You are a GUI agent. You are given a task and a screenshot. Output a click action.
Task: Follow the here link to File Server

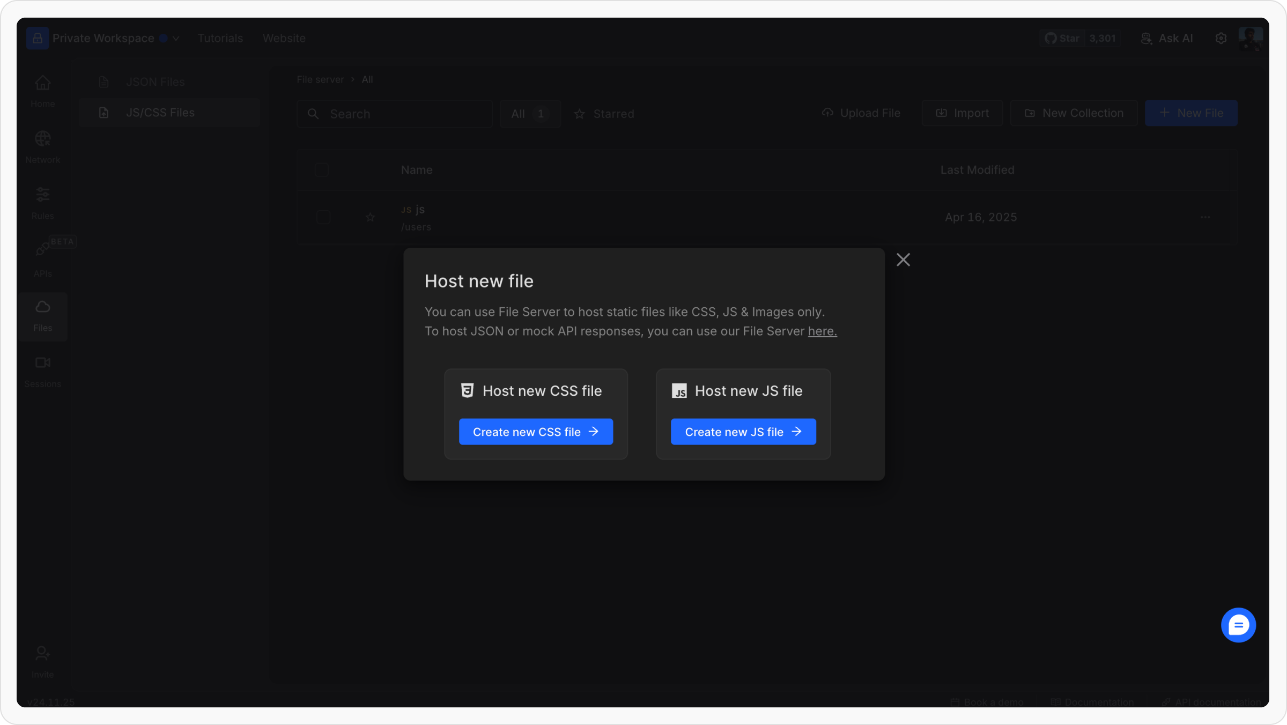pyautogui.click(x=822, y=331)
